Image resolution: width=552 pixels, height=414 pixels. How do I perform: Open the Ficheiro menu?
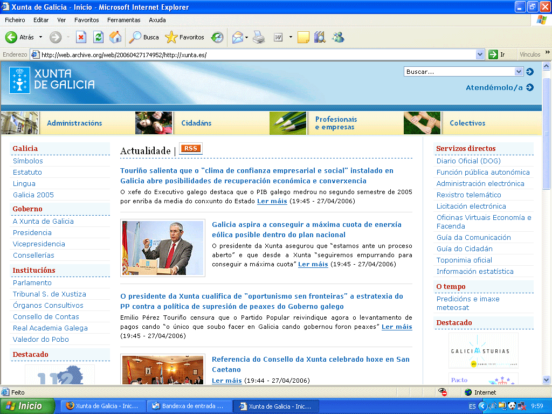15,20
